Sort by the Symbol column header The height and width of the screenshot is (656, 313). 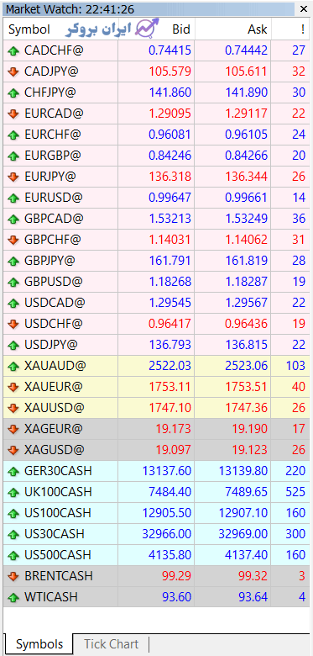click(29, 29)
